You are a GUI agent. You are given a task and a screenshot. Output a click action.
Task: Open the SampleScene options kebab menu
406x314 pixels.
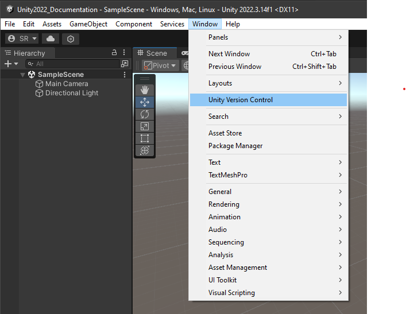click(x=125, y=75)
